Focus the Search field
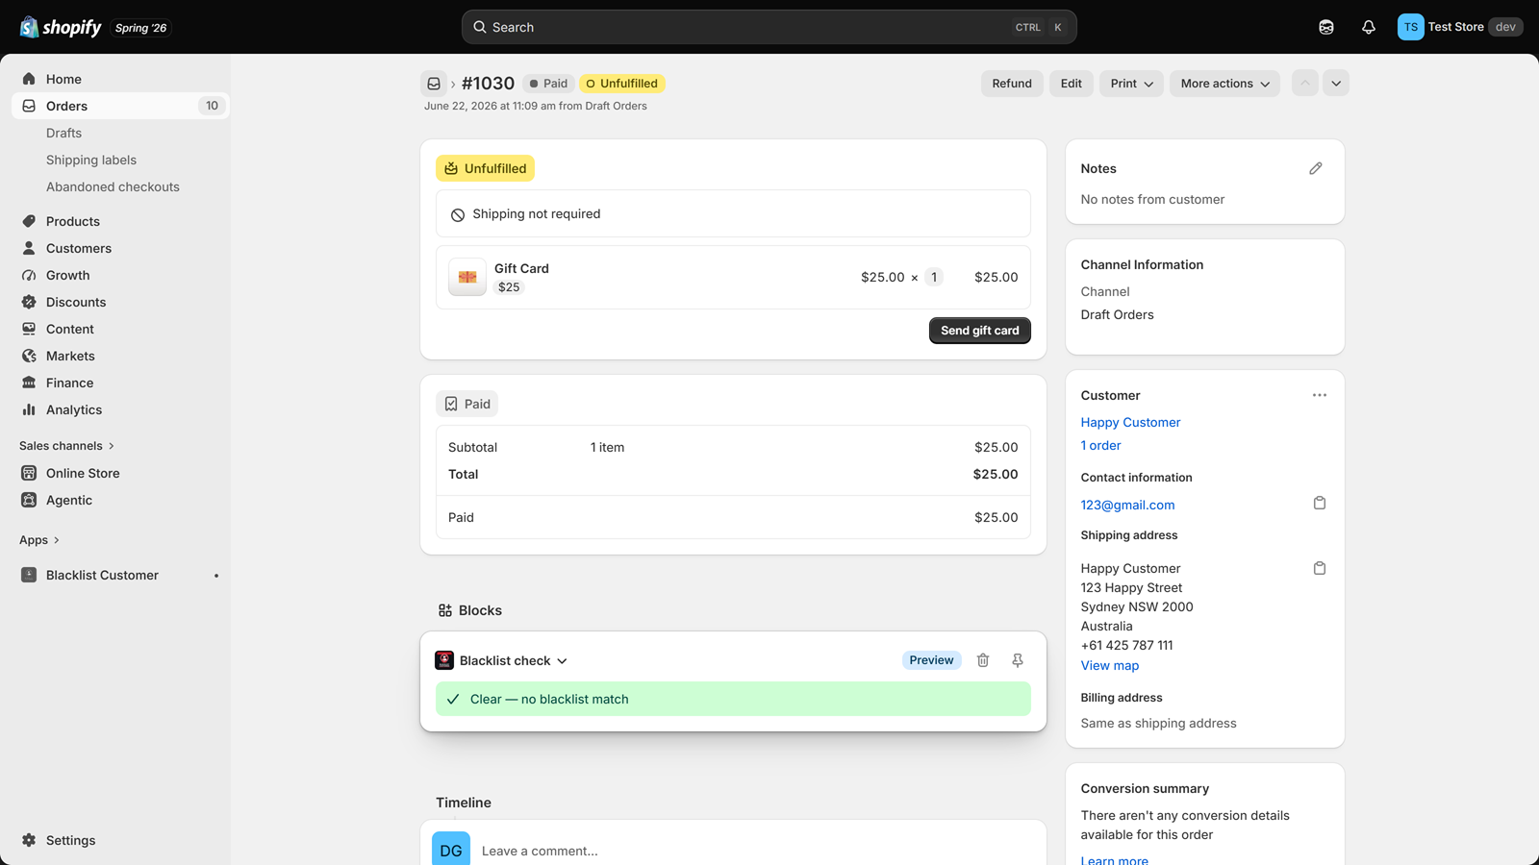 769,27
